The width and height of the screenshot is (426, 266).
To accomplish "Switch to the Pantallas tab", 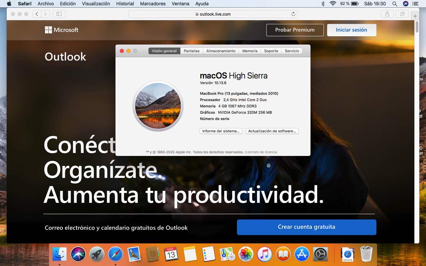I will 192,51.
